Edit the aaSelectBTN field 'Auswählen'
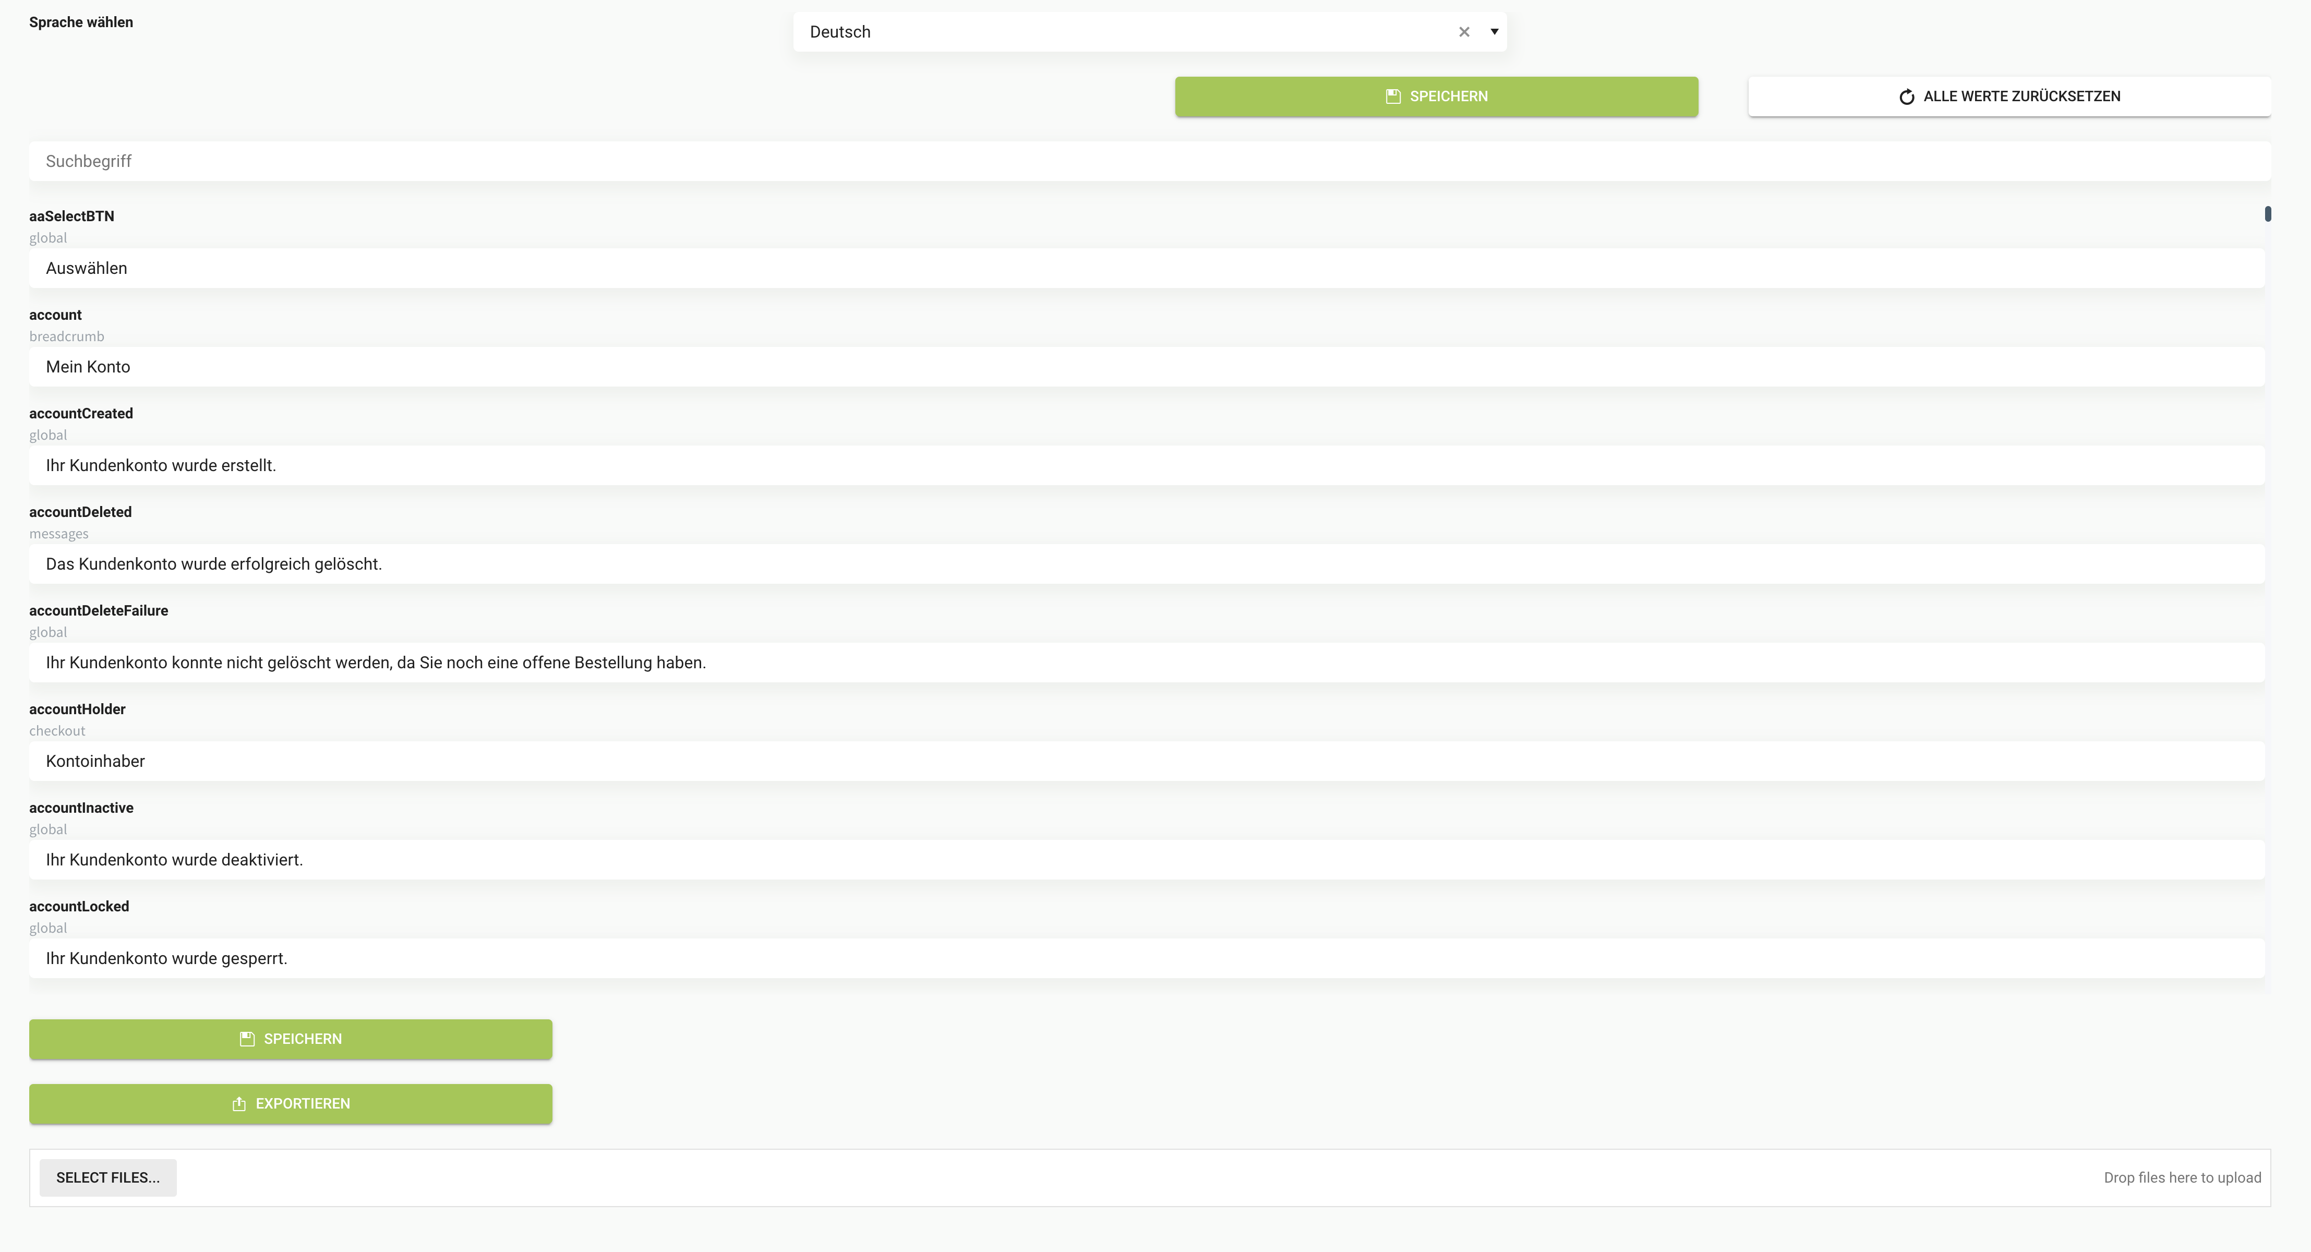 1147,269
